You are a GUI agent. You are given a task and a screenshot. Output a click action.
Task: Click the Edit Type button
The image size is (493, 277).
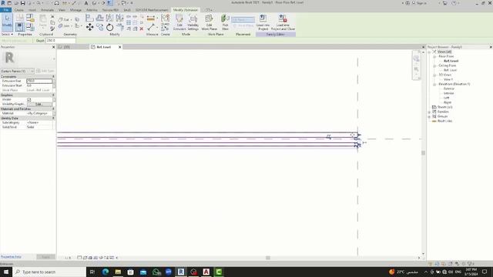pyautogui.click(x=45, y=72)
